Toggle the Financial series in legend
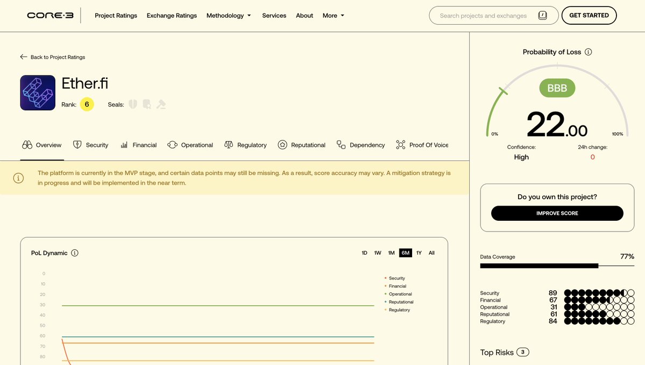 [395, 286]
